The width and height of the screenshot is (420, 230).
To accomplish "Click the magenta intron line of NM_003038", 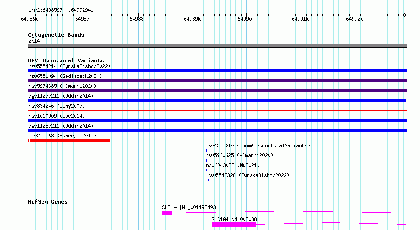I will 331,223.
